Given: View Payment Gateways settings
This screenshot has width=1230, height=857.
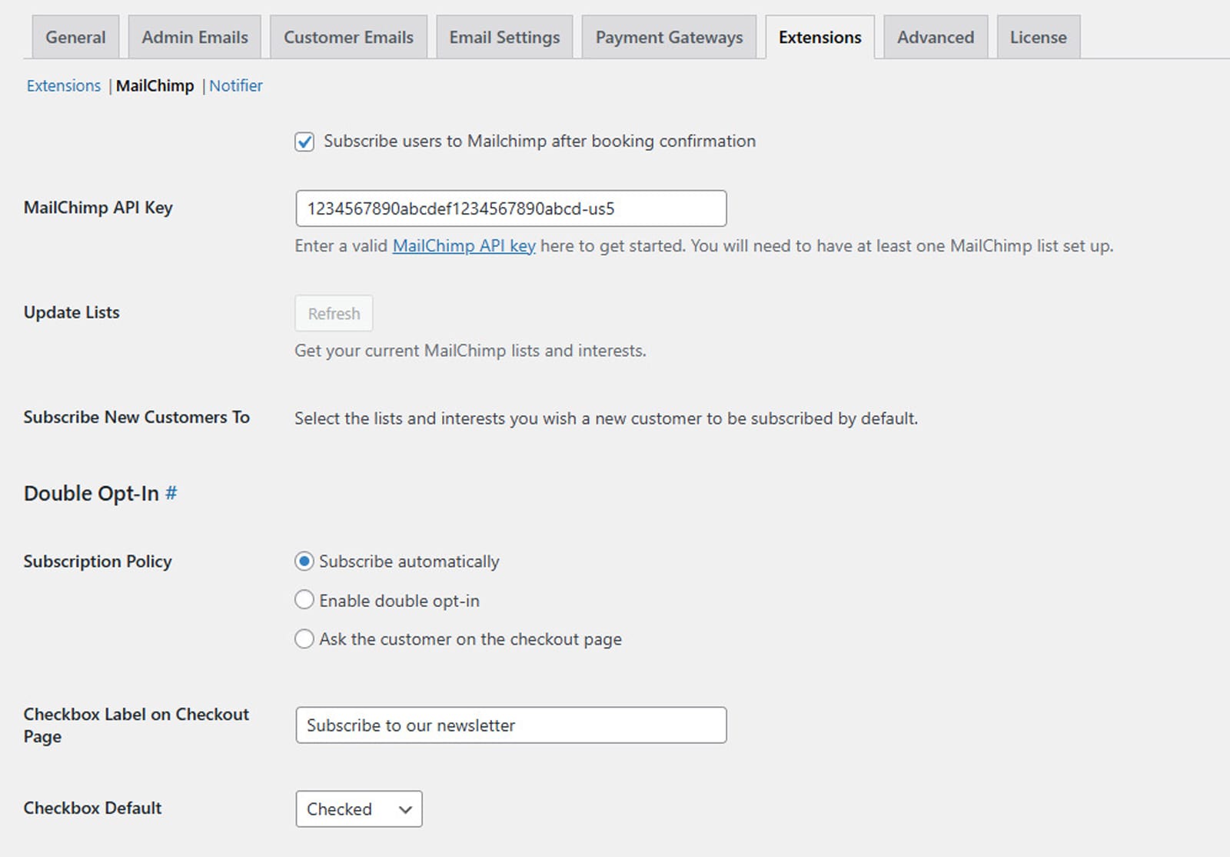Looking at the screenshot, I should 668,36.
